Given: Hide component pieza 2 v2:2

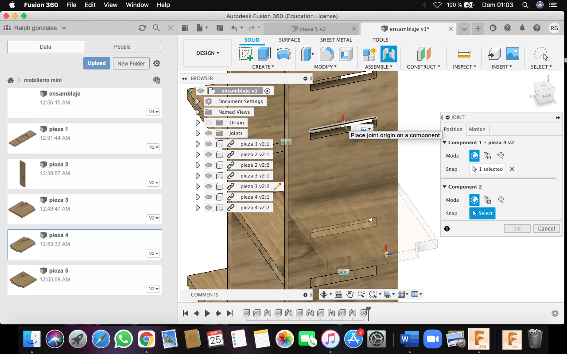Looking at the screenshot, I should click(209, 165).
